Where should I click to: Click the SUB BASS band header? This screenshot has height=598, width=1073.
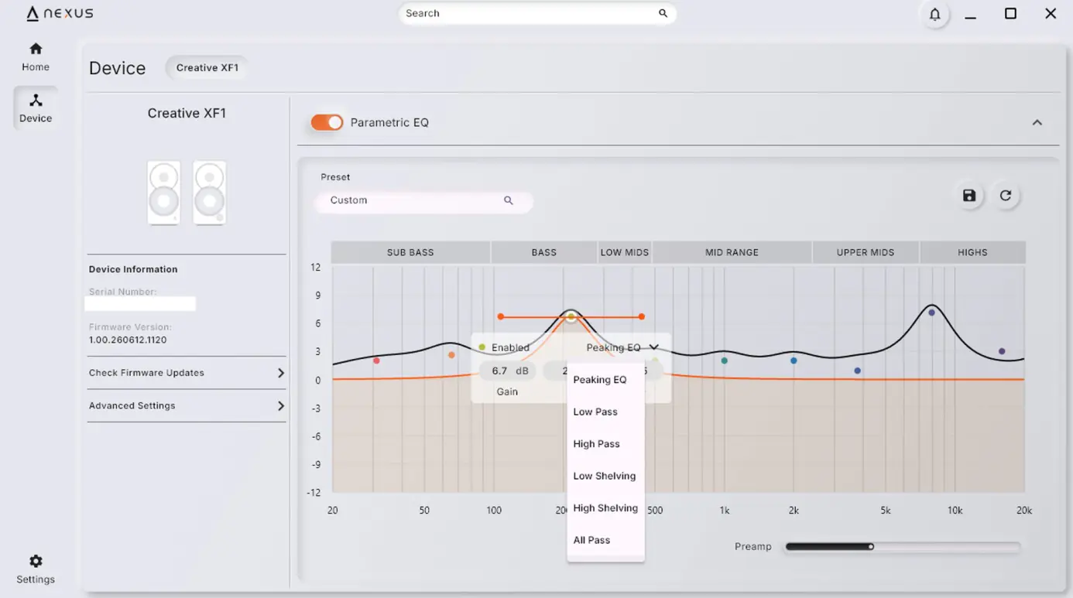pyautogui.click(x=410, y=252)
